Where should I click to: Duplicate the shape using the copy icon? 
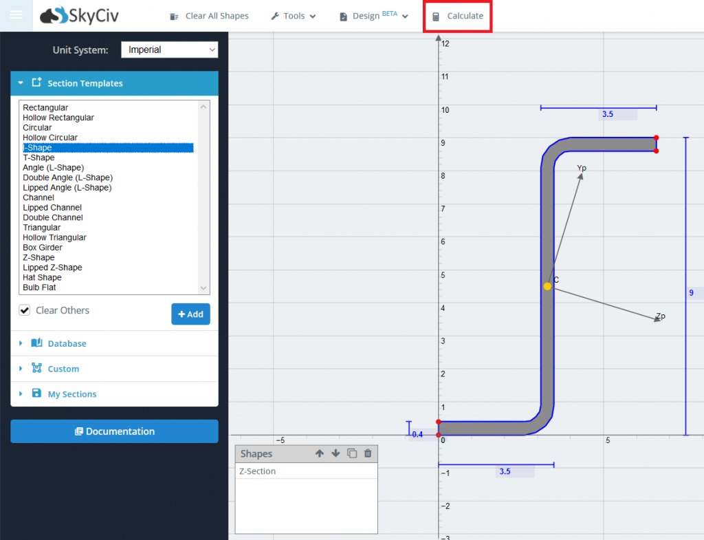coord(352,453)
